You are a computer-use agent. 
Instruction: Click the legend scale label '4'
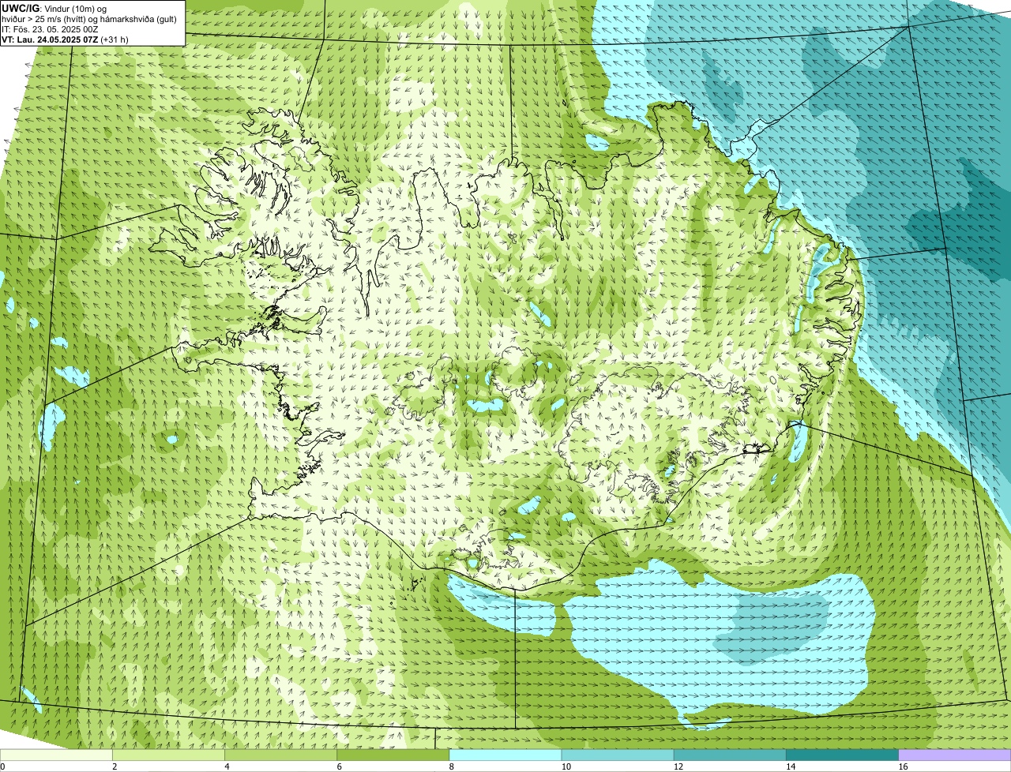[x=227, y=766]
